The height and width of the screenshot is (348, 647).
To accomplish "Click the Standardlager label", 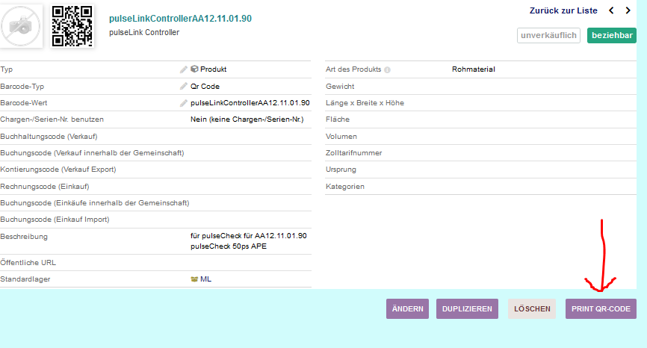I will pos(25,279).
